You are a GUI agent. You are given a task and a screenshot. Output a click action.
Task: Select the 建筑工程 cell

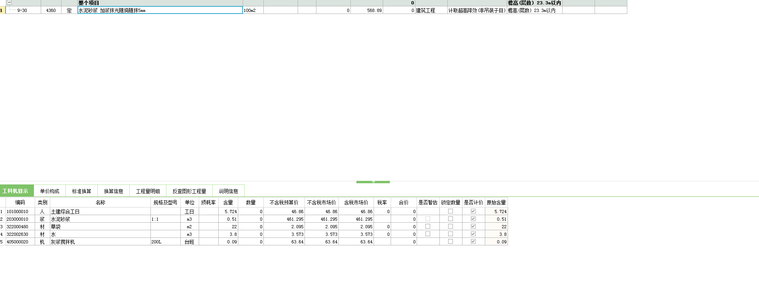431,10
